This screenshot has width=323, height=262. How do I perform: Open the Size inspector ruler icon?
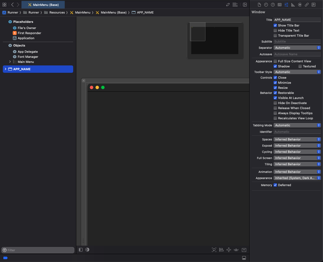[x=293, y=5]
